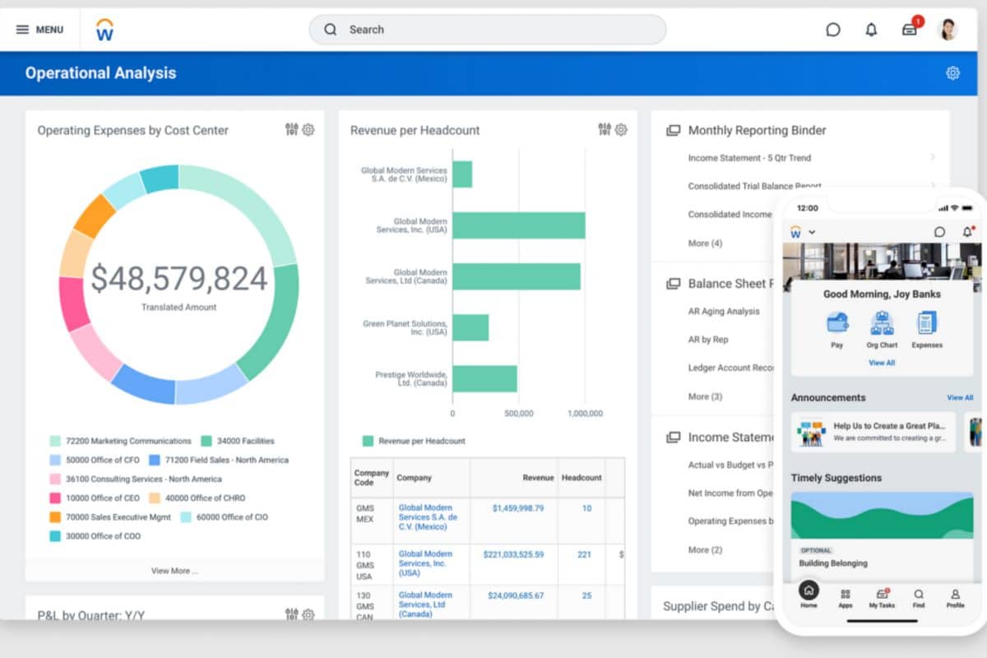Click the Prestige Worldwide, Ltd. (Canada) bar
Image resolution: width=987 pixels, height=658 pixels.
pos(485,378)
